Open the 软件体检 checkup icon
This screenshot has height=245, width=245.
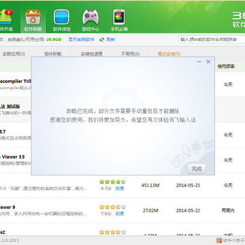[x=62, y=17]
